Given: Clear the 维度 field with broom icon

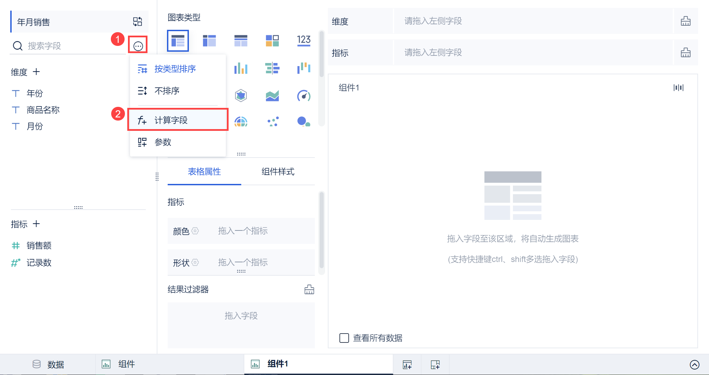Looking at the screenshot, I should tap(685, 21).
